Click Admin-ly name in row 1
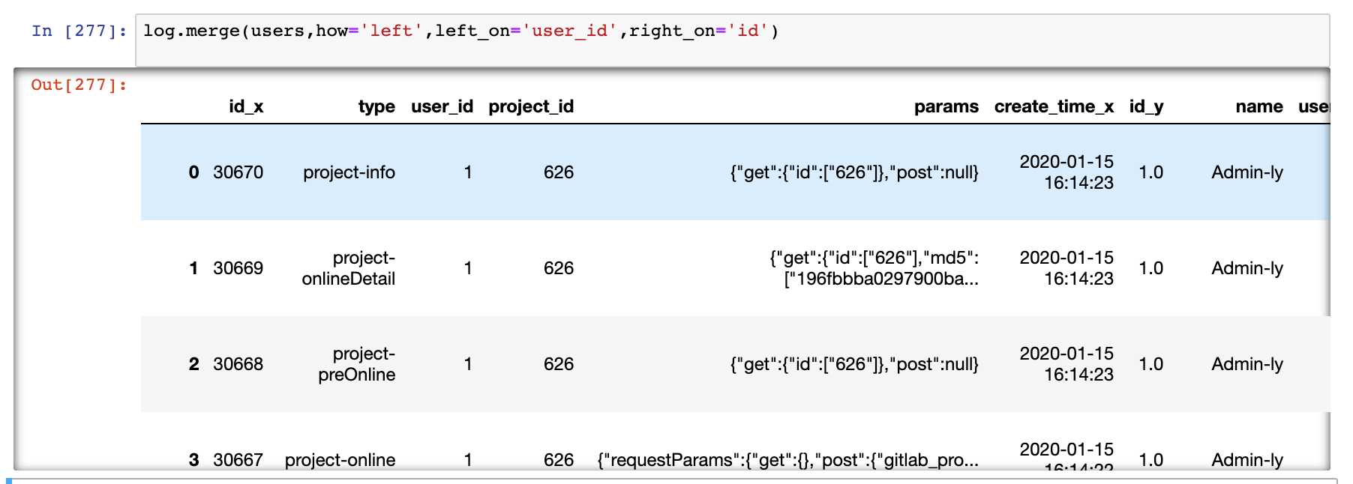This screenshot has height=484, width=1353. [x=1246, y=268]
